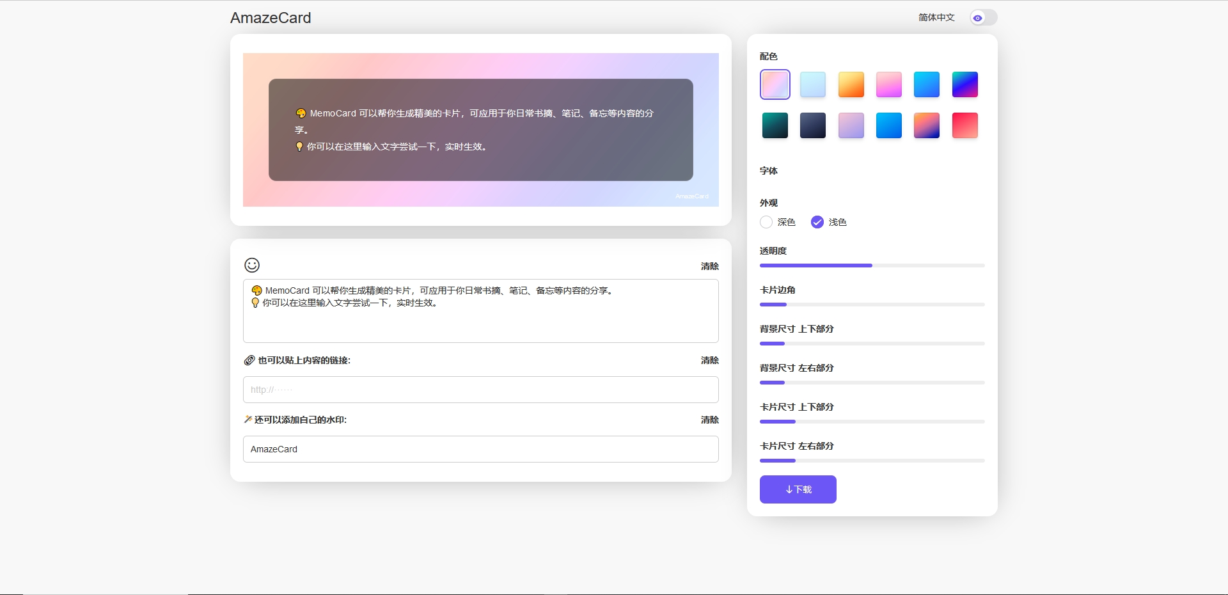Pick the light blue color swatch

point(813,84)
